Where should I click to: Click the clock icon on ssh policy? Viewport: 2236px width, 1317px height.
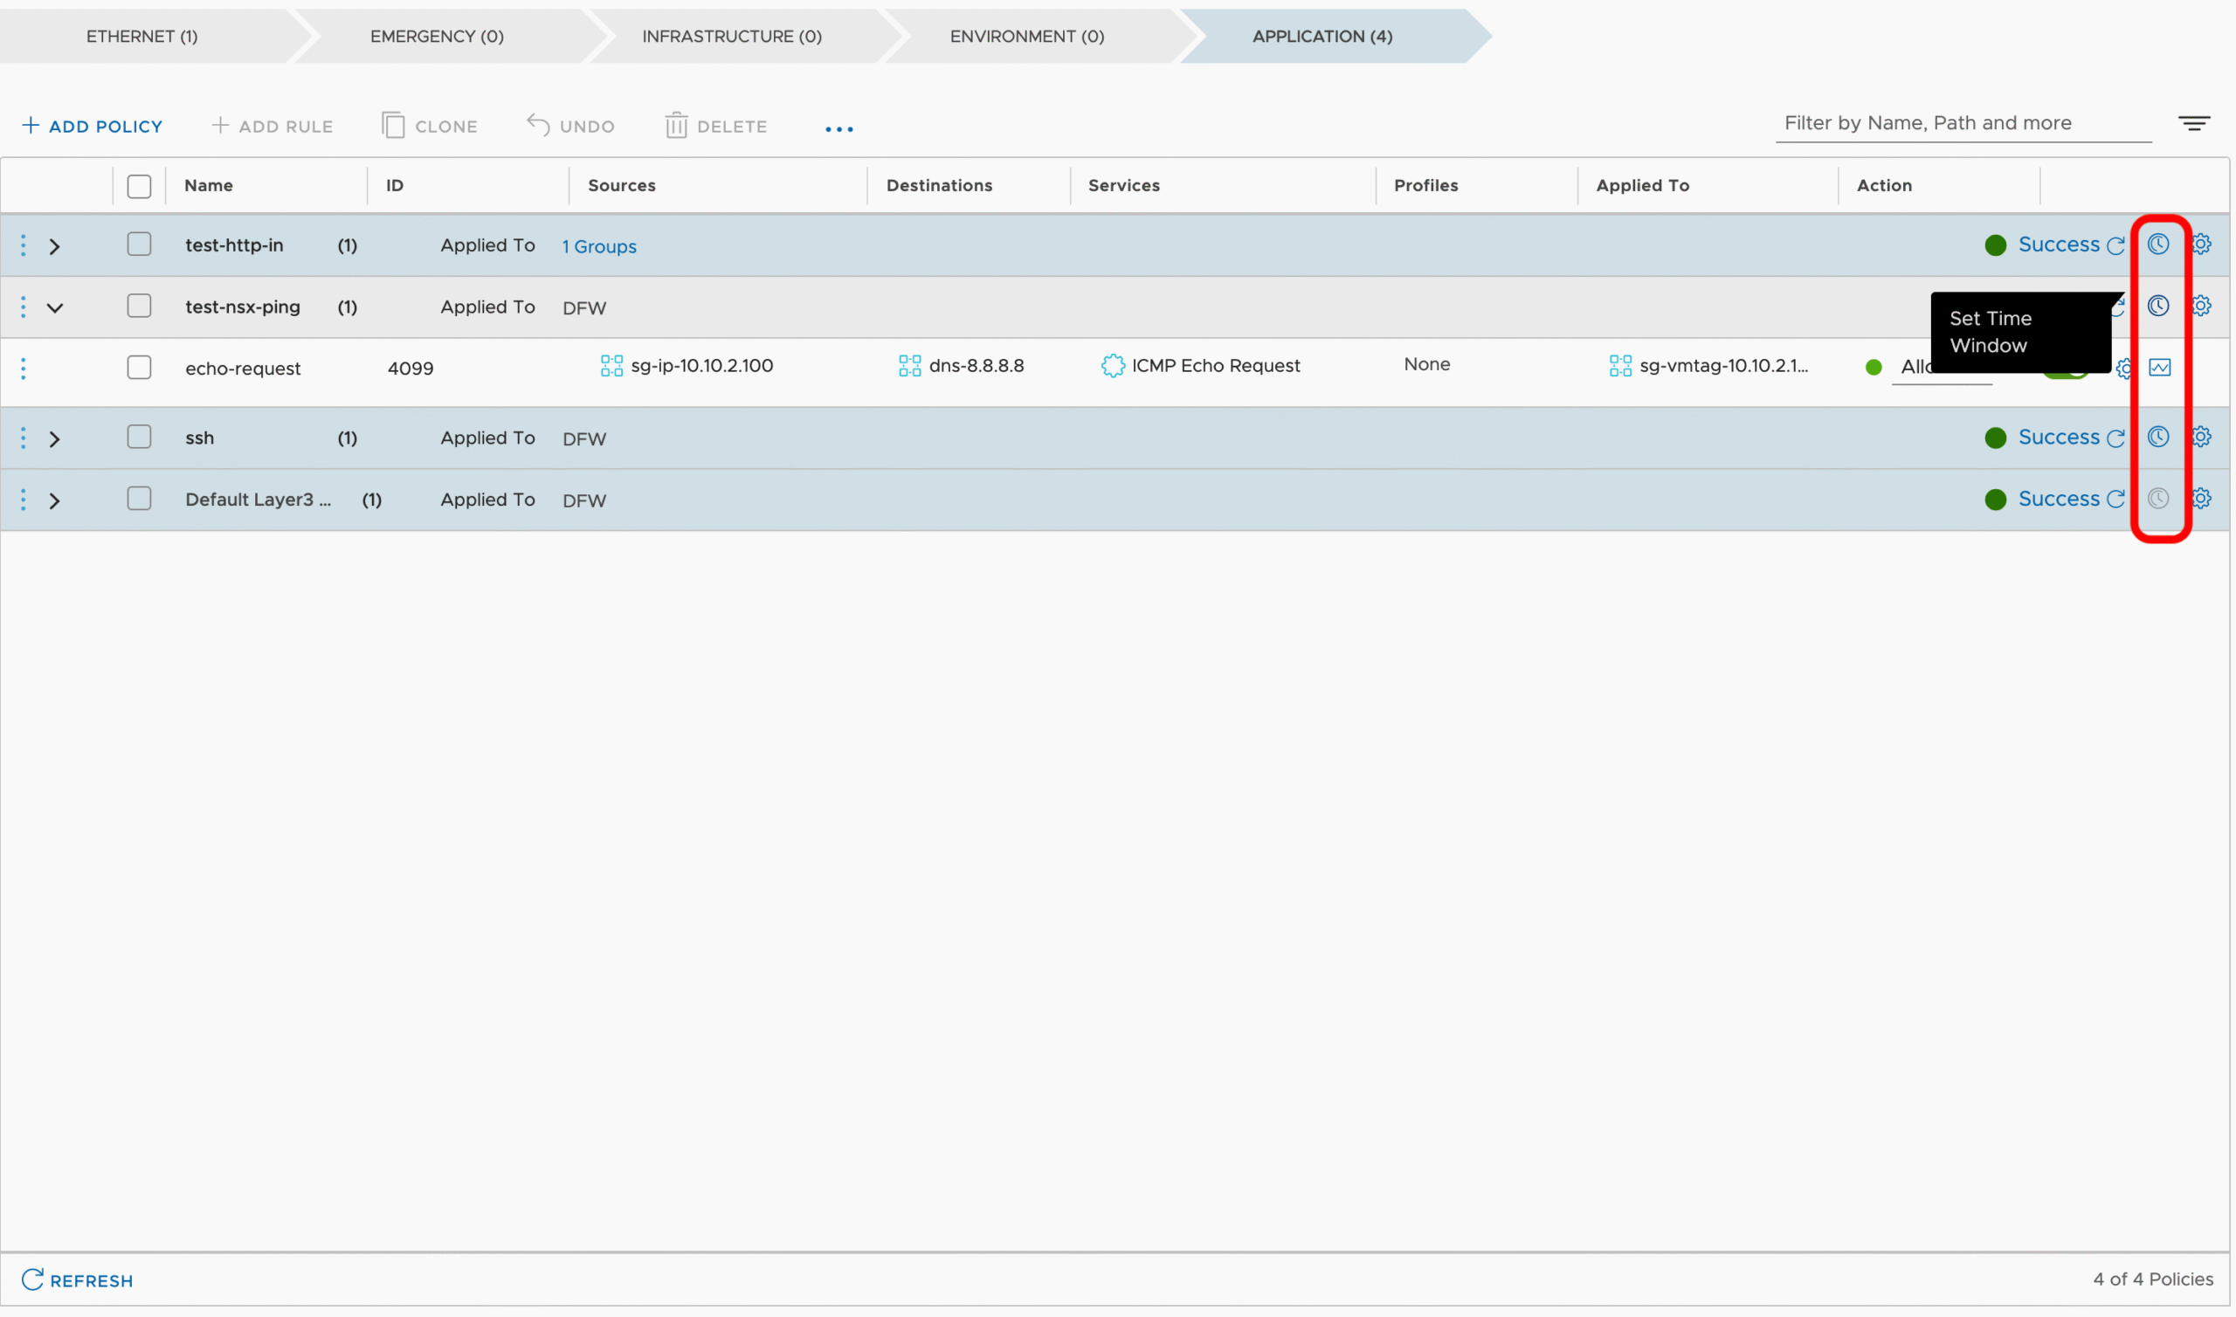[x=2157, y=437]
